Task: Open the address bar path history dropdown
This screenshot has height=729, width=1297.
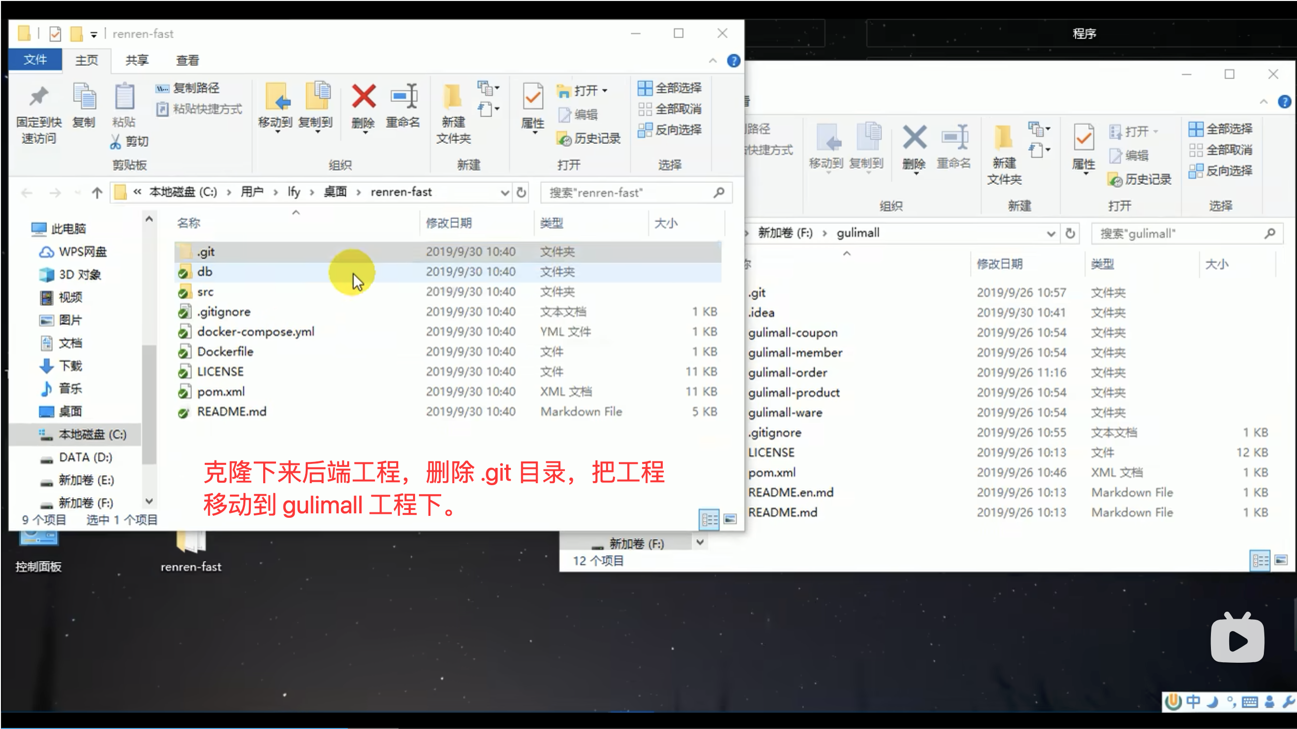Action: tap(505, 192)
